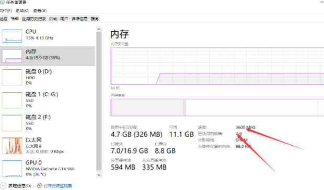Collapse to 简略信息 using the chevron
324x190 pixels.
[3, 186]
